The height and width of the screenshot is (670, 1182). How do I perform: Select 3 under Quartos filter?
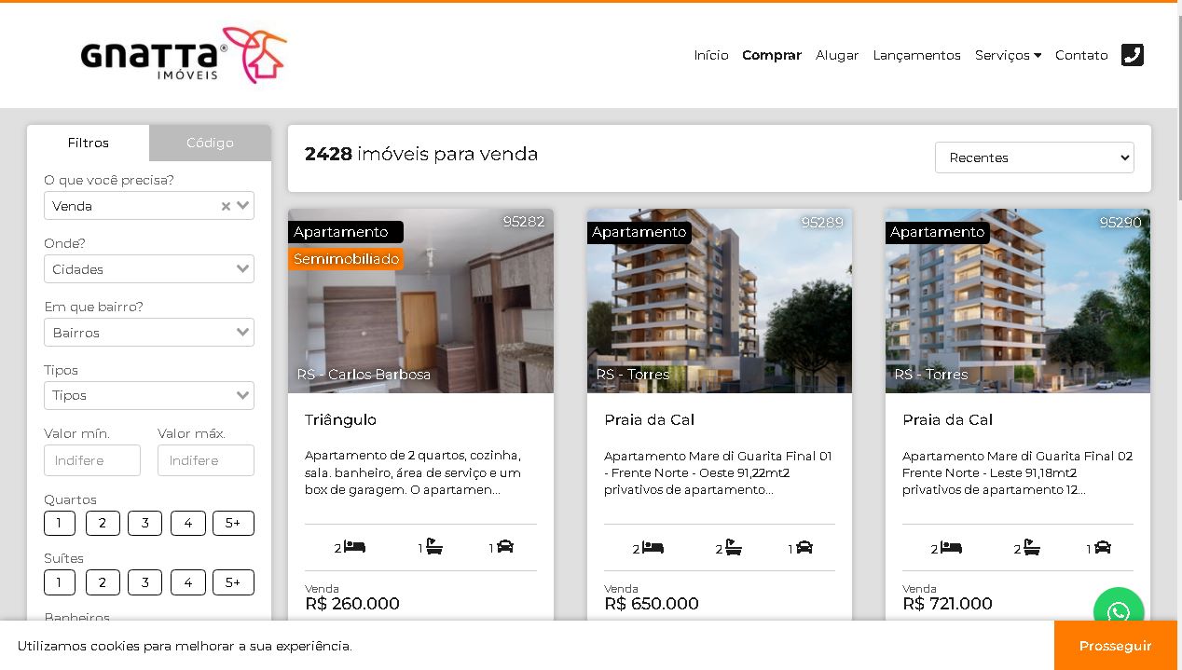[x=144, y=524]
